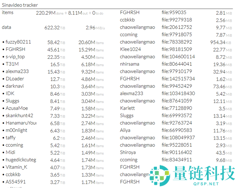Select user Midi in the leaderboard
This screenshot has height=188, width=235.
pyautogui.click(x=10, y=152)
